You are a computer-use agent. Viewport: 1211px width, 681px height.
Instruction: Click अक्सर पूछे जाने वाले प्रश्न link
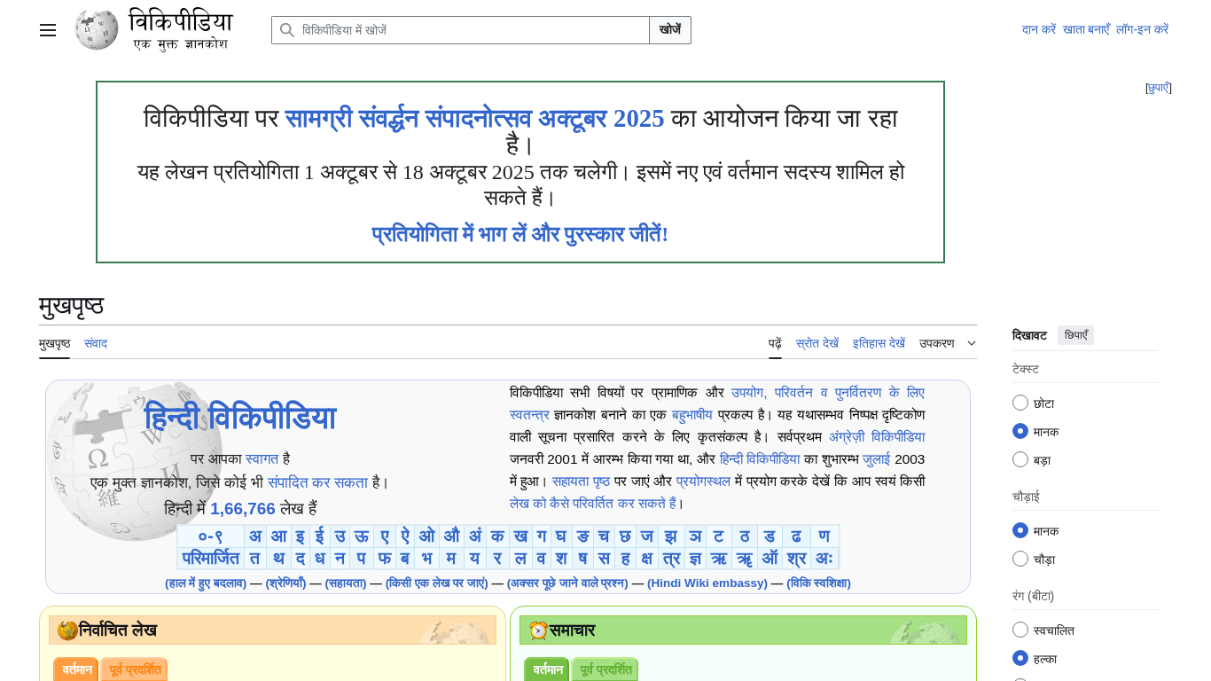[567, 583]
